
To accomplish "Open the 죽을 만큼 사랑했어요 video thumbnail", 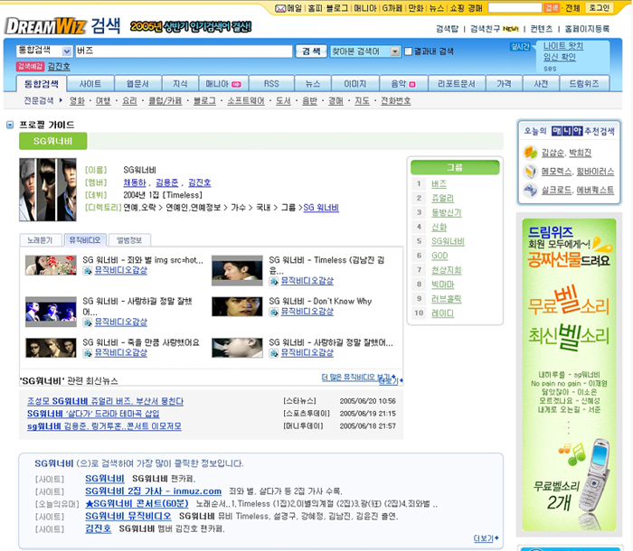I will 51,348.
